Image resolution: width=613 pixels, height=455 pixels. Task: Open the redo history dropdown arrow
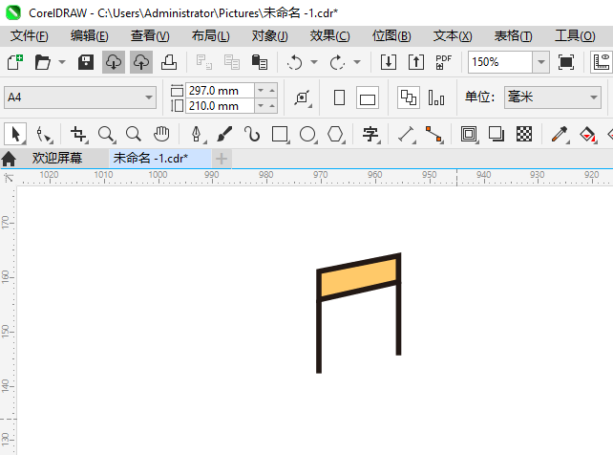tap(357, 62)
